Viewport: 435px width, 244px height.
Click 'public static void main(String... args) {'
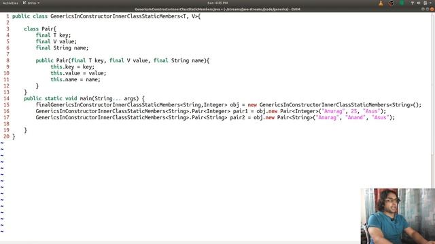(x=84, y=98)
